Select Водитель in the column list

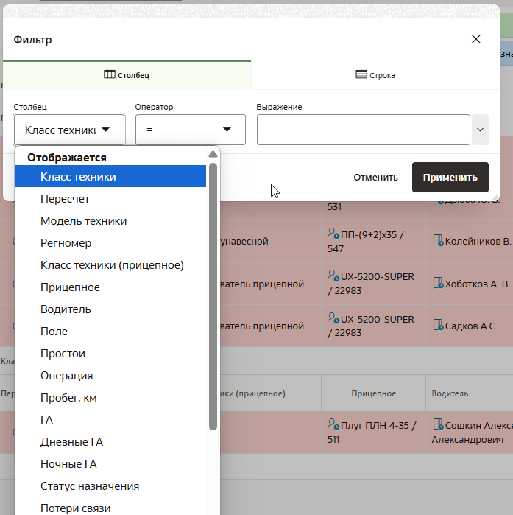pos(66,309)
